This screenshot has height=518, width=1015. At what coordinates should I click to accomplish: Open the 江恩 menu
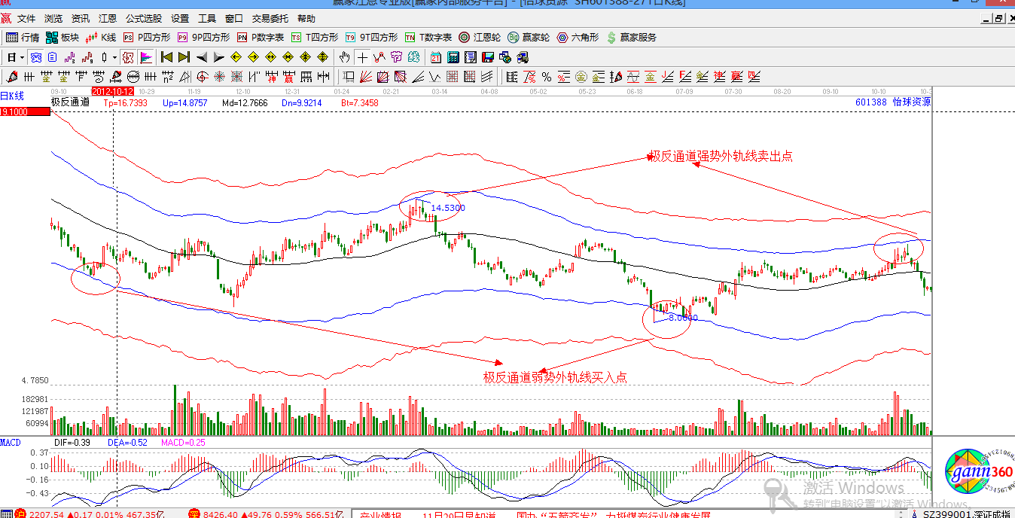coord(108,18)
